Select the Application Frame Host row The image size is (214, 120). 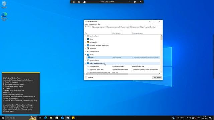click(x=122, y=70)
